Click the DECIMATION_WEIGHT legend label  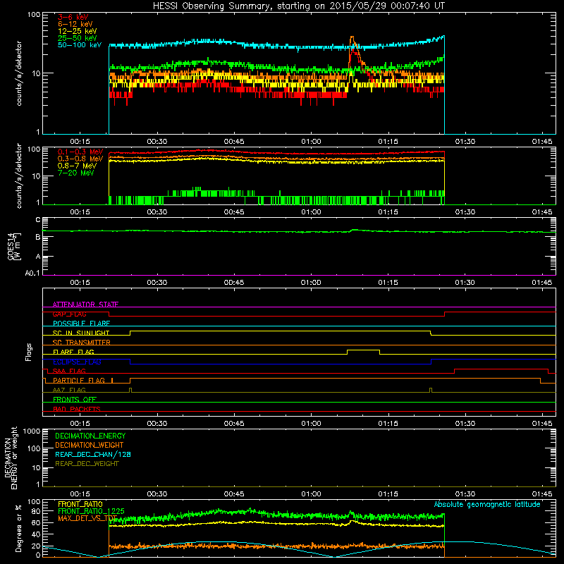pos(90,445)
